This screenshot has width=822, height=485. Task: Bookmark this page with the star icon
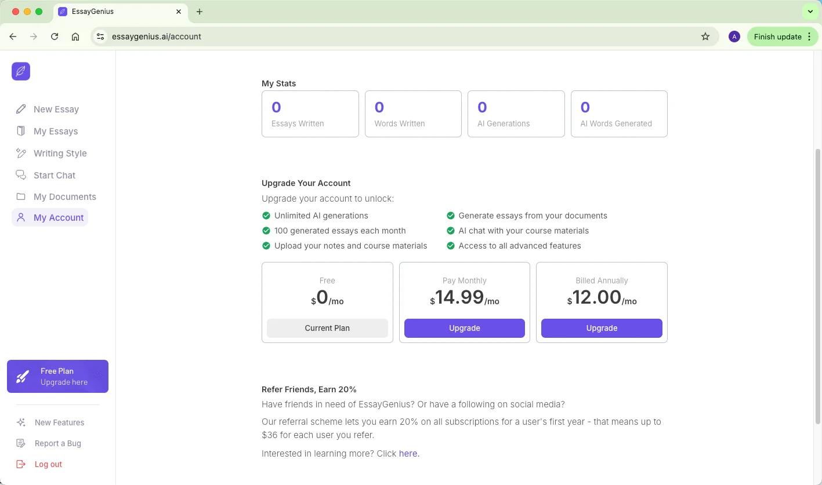pos(705,37)
